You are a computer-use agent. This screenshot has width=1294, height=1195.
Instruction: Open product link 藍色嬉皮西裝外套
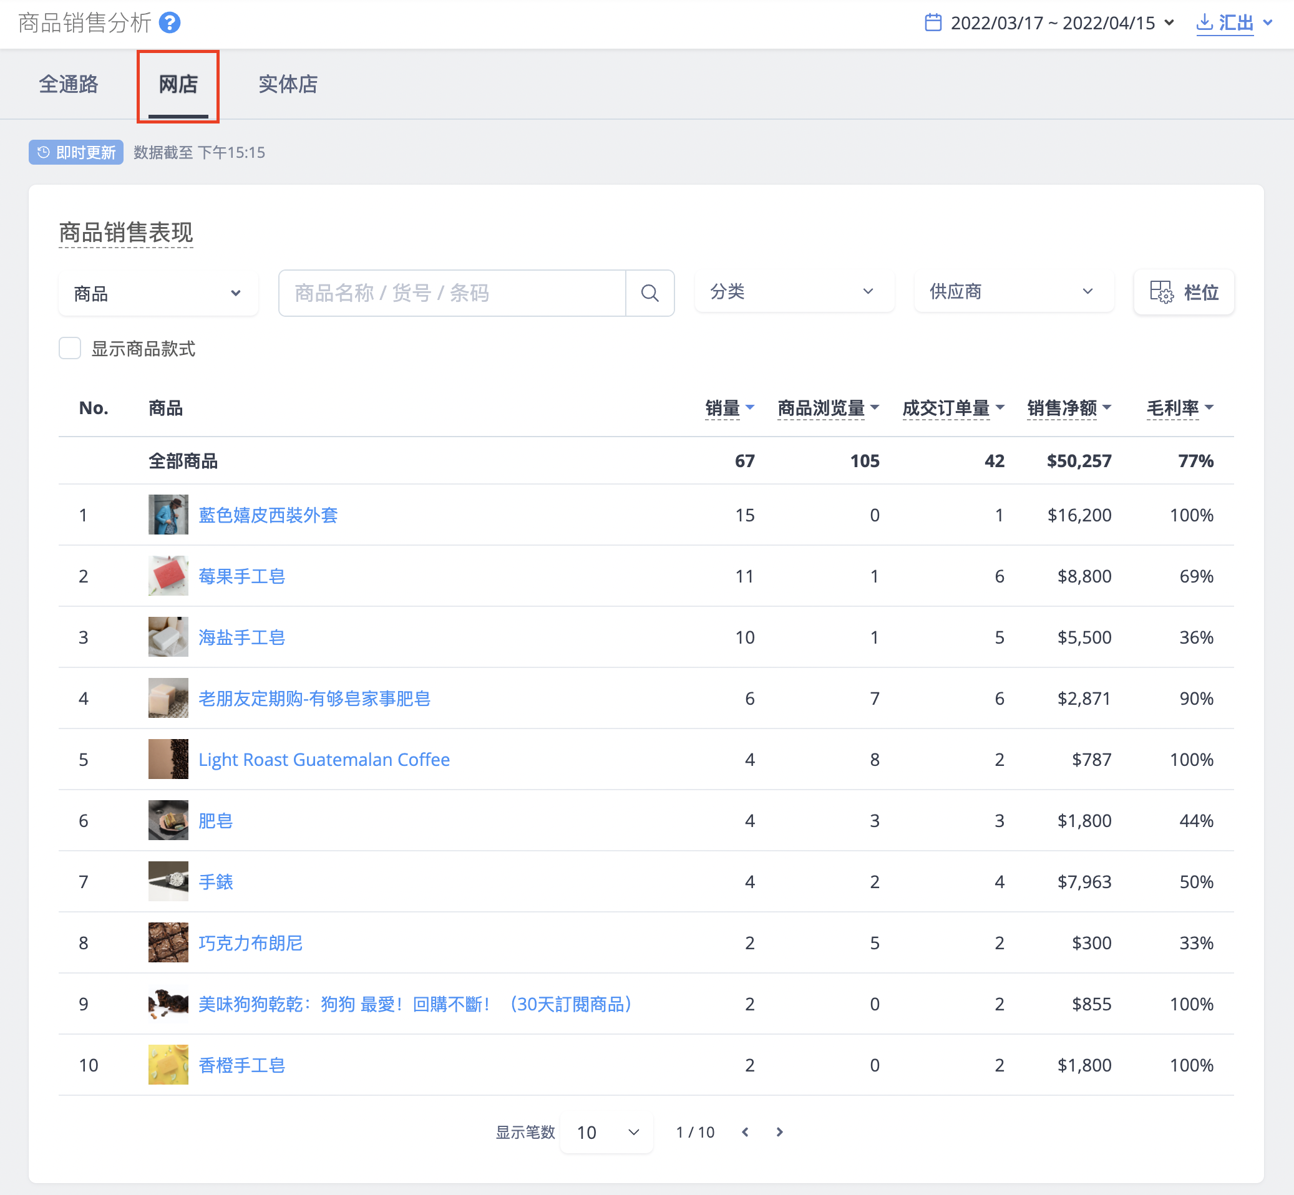268,515
